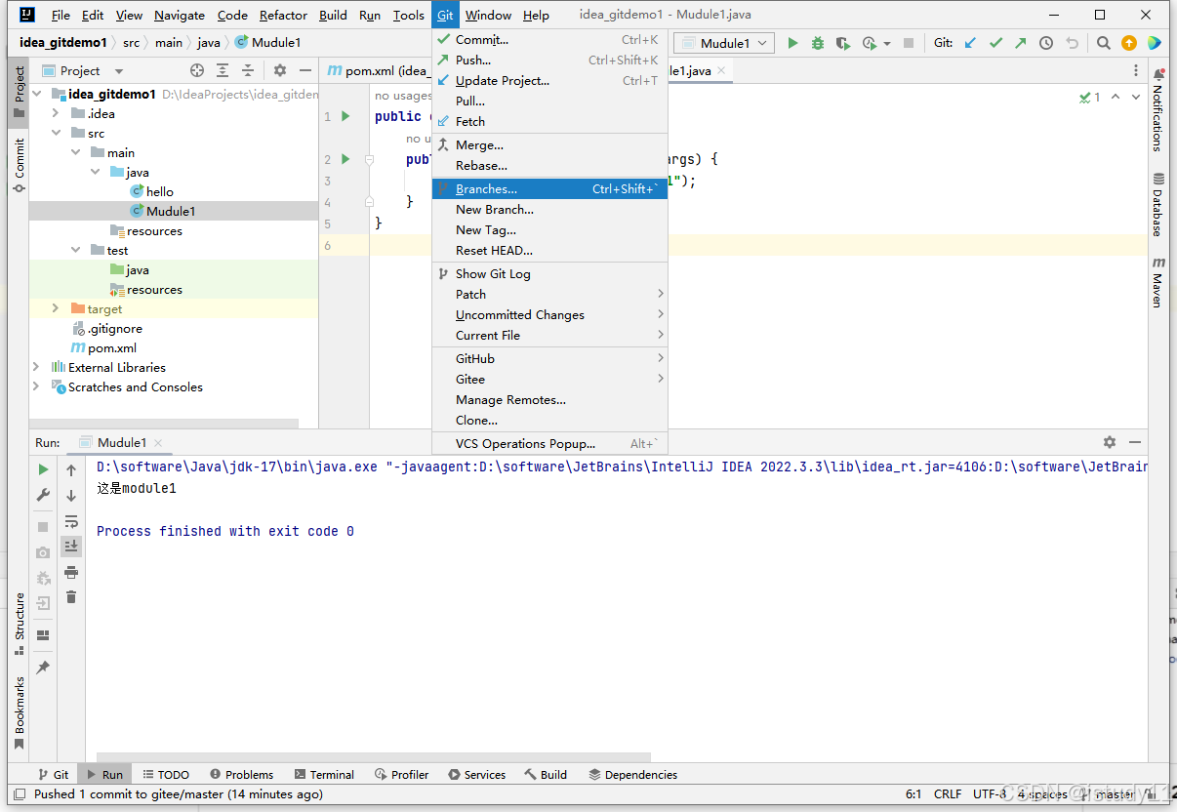Select opened file target icon in Project panel
The image size is (1177, 812).
coord(197,70)
